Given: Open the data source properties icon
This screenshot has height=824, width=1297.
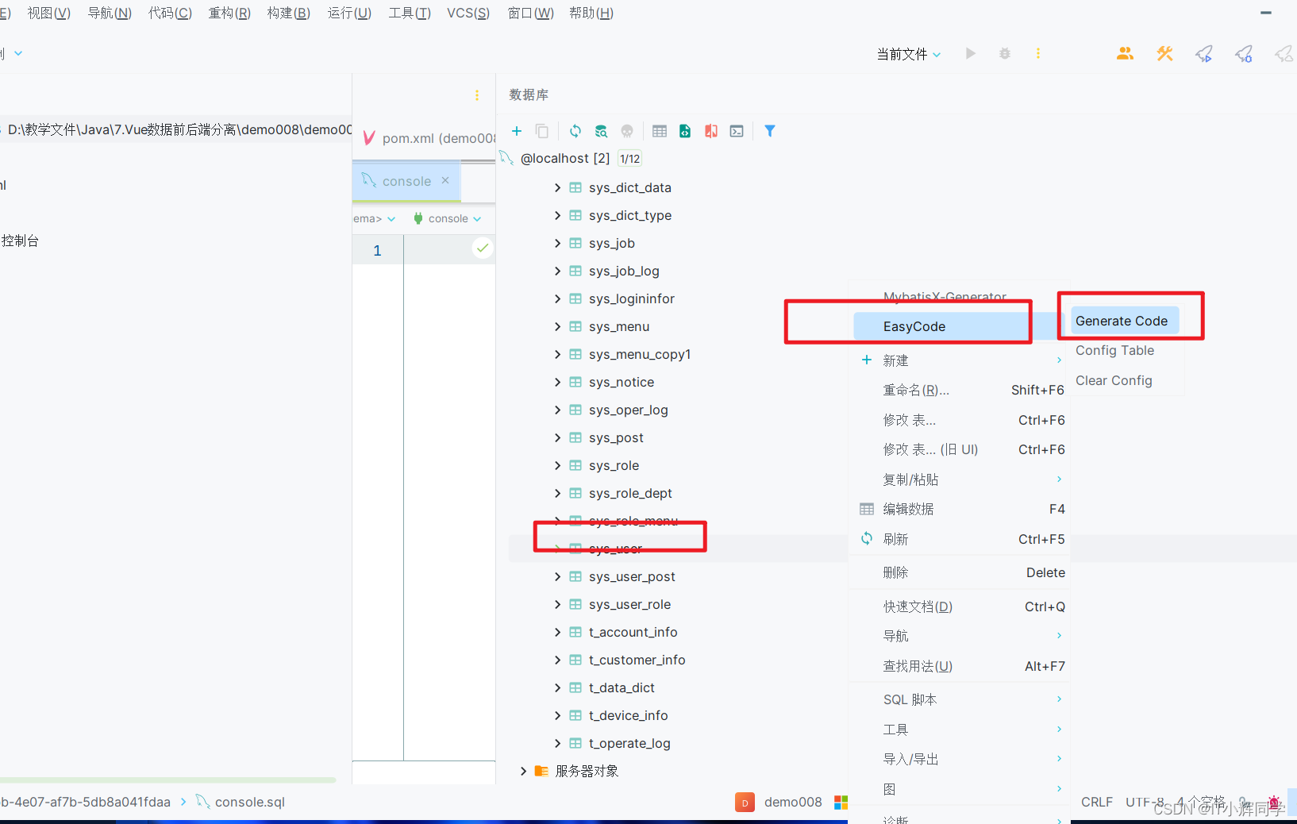Looking at the screenshot, I should [x=601, y=131].
